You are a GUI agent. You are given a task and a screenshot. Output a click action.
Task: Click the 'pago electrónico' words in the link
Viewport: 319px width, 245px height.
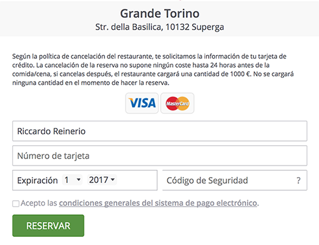227,203
